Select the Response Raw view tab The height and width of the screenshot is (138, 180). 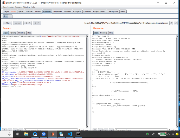96,33
